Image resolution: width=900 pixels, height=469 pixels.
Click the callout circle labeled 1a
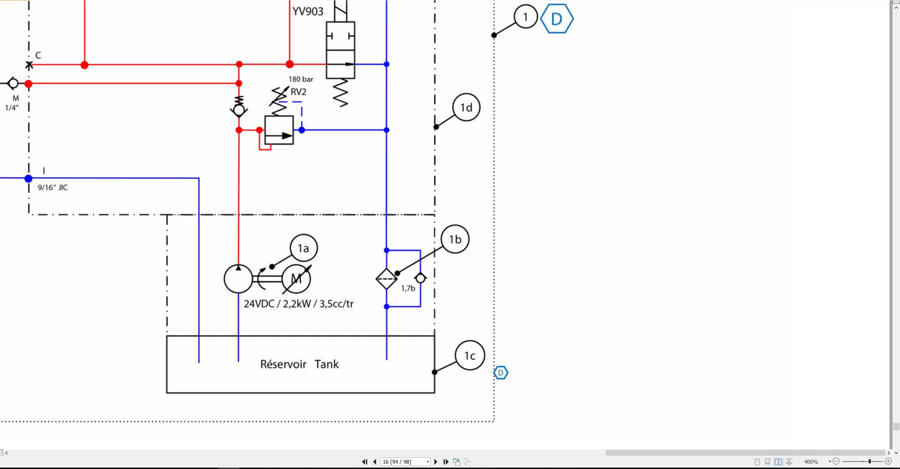(304, 248)
